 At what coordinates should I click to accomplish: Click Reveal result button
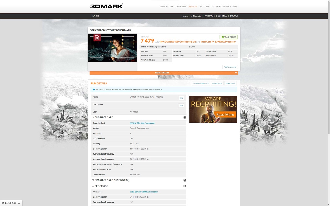coord(230,83)
